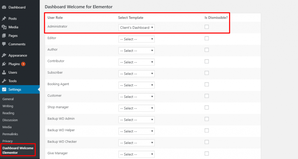The width and height of the screenshot is (298, 159).
Task: Open Administrator template dropdown Client's Dashboard
Action: click(x=136, y=27)
